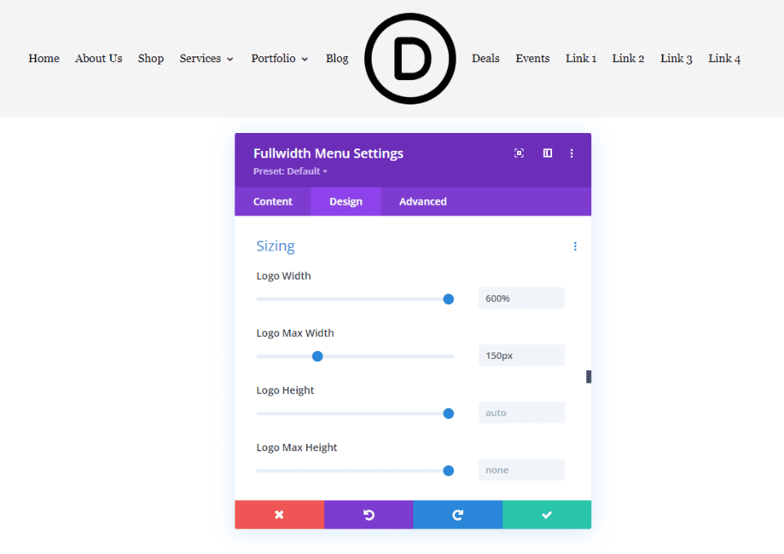Discard changes with the red X button
Viewport: 784px width, 554px height.
[279, 515]
